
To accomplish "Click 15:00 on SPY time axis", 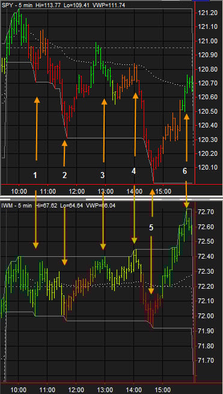I will click(x=163, y=191).
